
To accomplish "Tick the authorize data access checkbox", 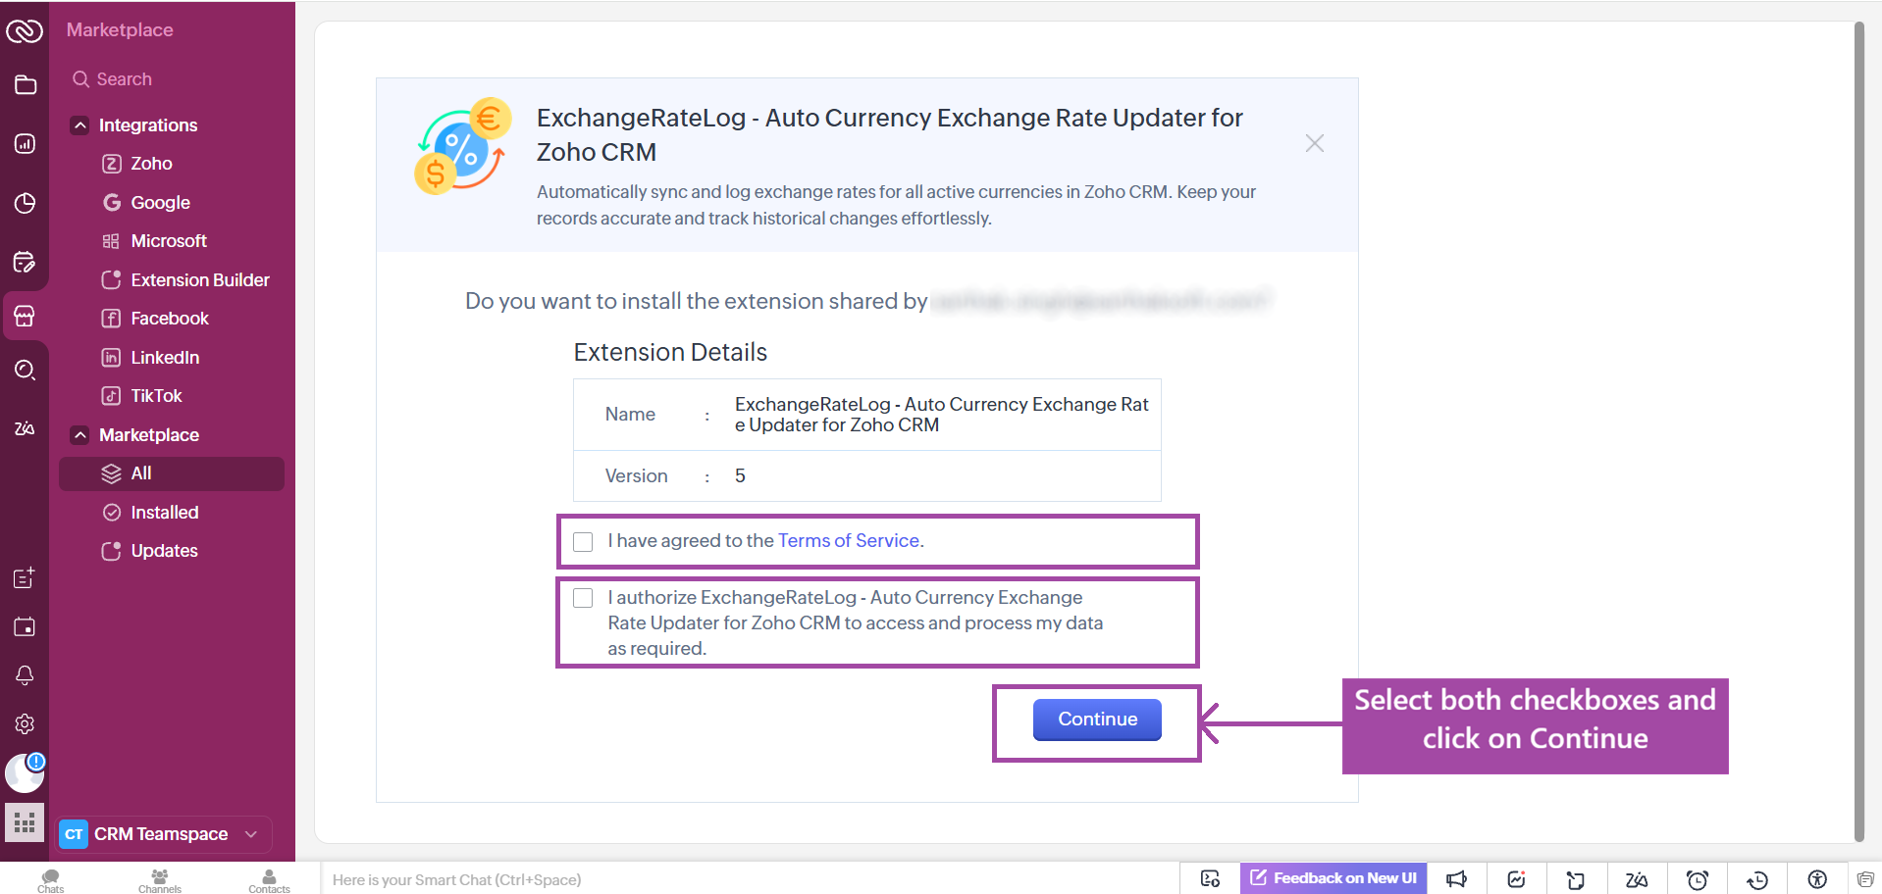I will point(583,598).
